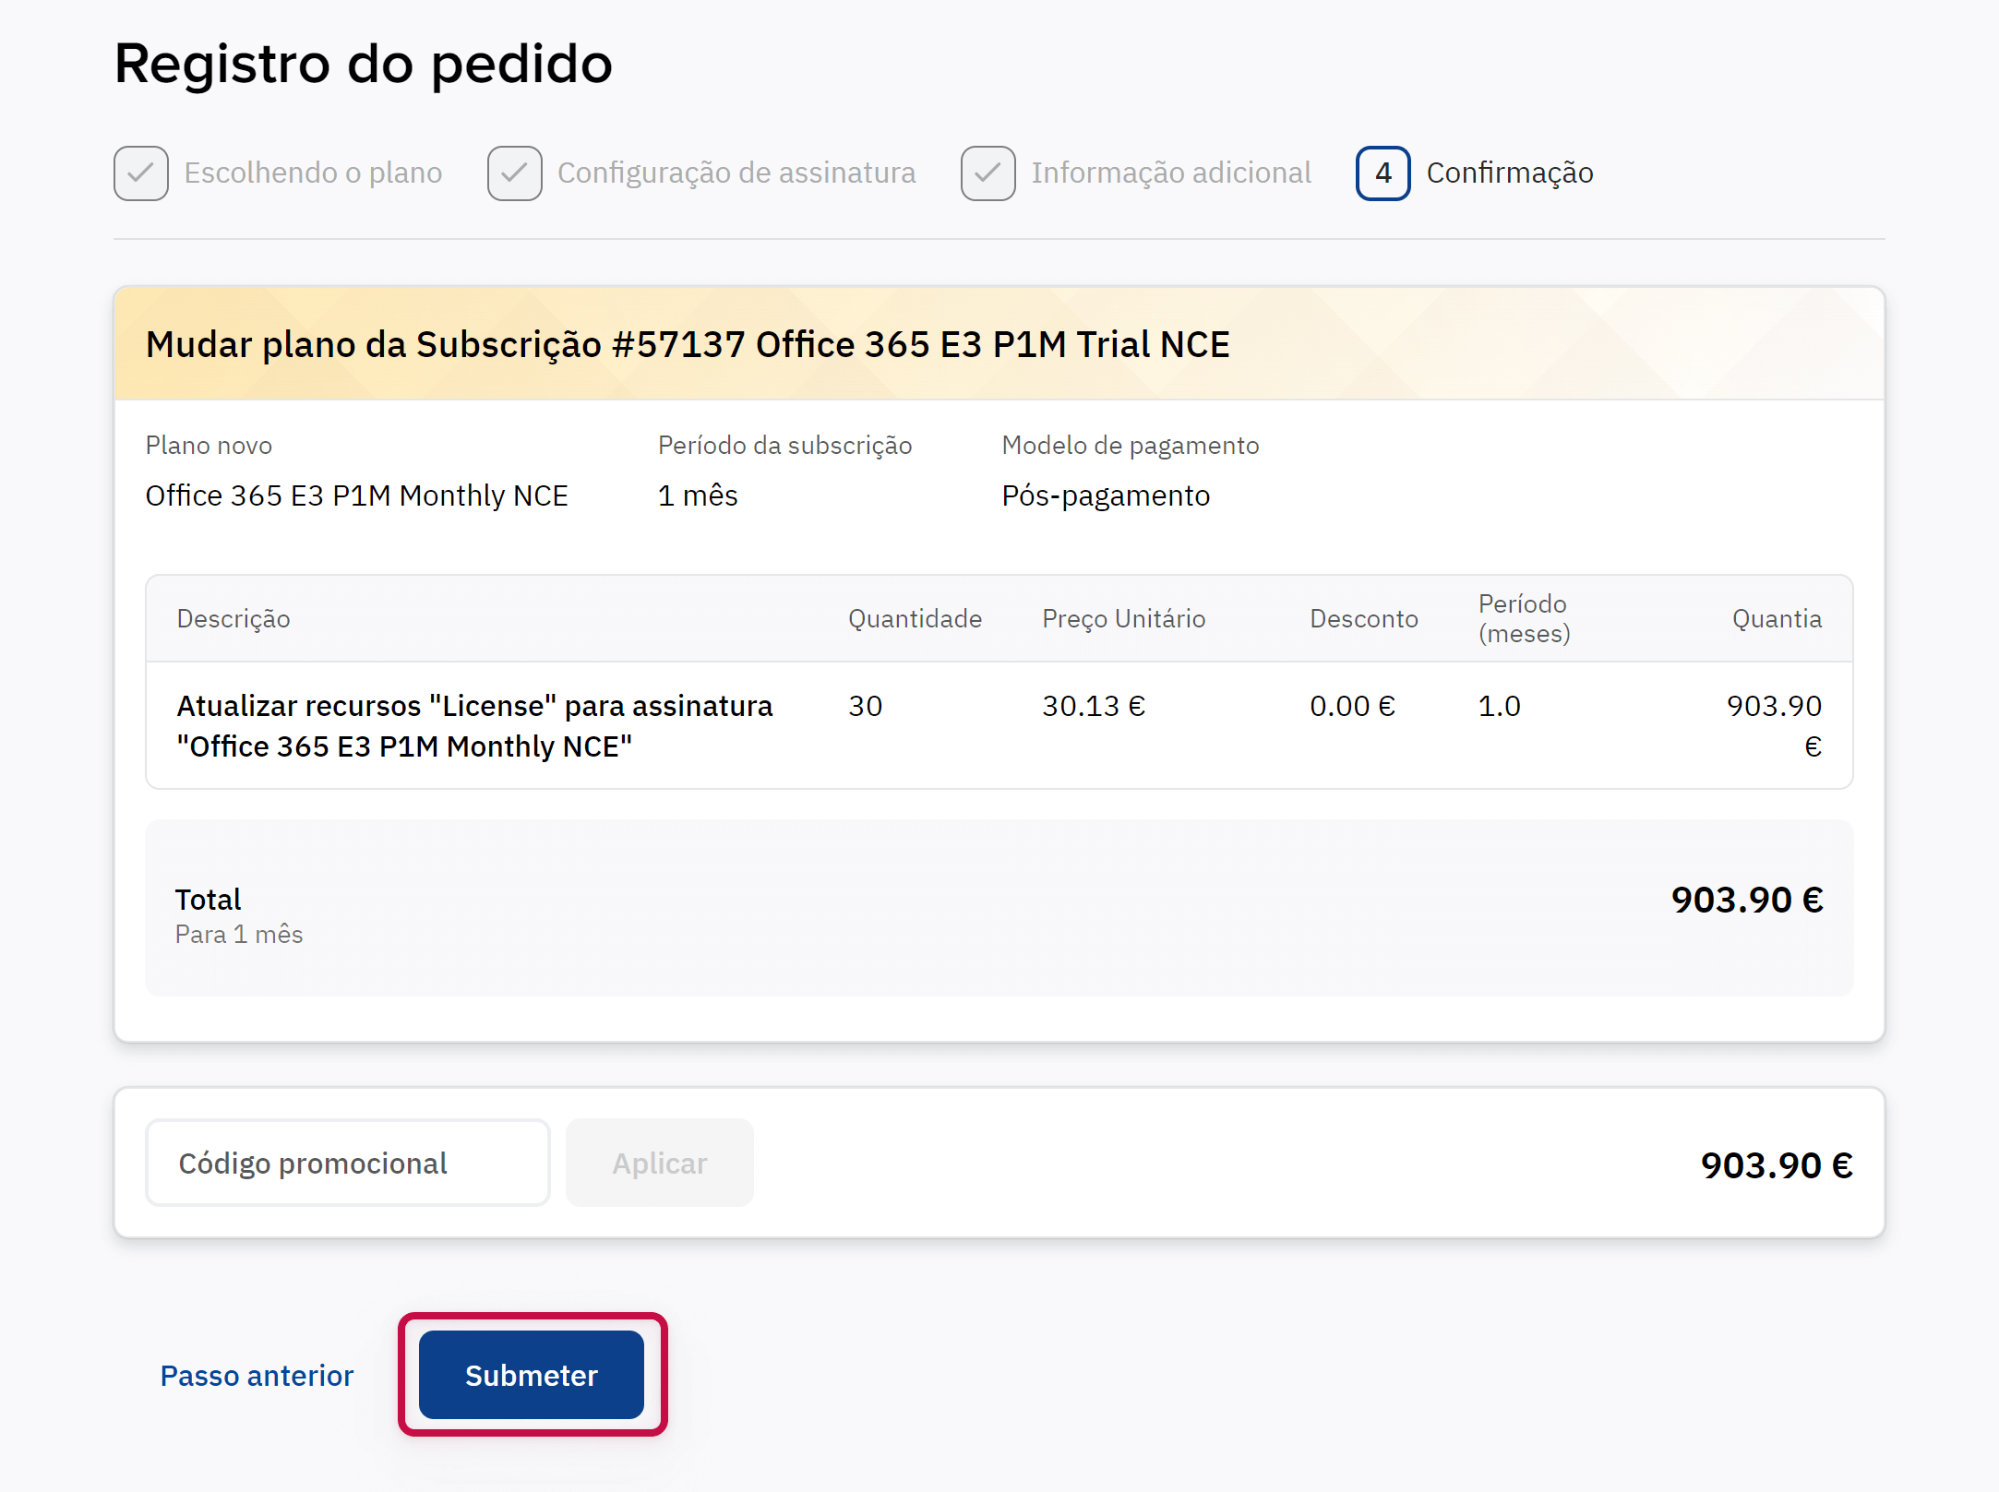The width and height of the screenshot is (1999, 1492).
Task: Open the Configuração de assinatura step
Action: click(736, 173)
